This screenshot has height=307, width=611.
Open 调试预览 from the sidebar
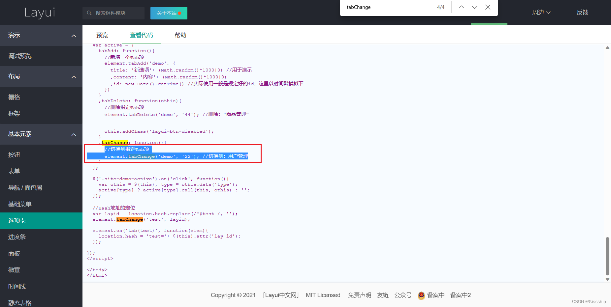click(19, 56)
